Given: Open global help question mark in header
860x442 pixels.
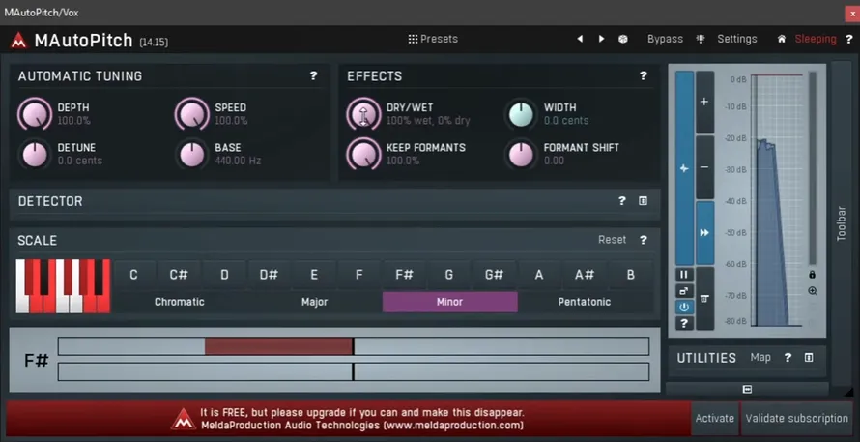Looking at the screenshot, I should (x=848, y=39).
